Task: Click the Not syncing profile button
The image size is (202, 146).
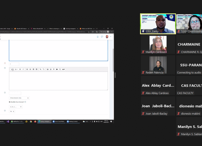Action: pos(104,32)
